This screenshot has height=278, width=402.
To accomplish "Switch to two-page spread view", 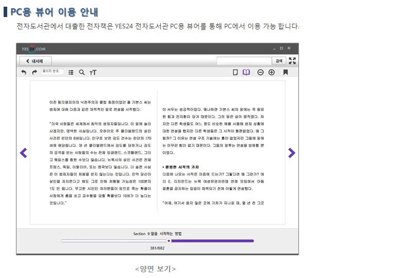I will (x=246, y=72).
